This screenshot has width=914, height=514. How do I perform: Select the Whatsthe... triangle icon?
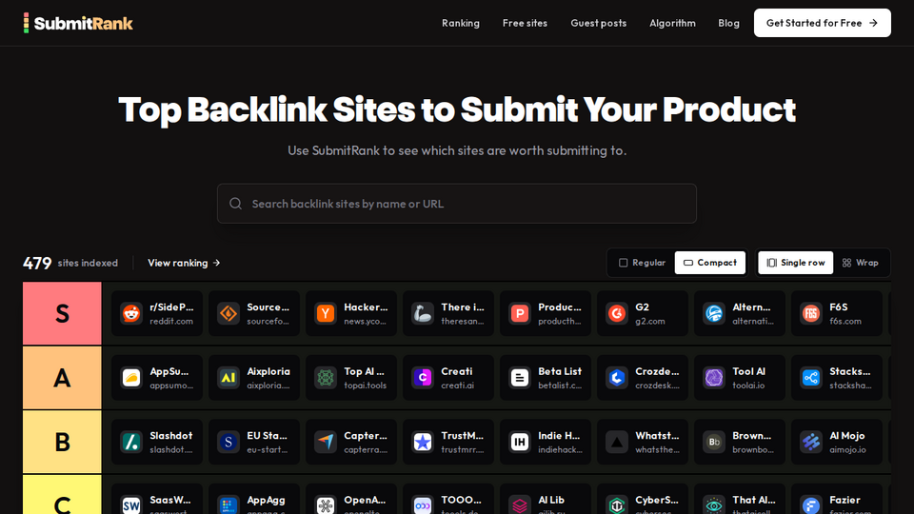pyautogui.click(x=617, y=442)
